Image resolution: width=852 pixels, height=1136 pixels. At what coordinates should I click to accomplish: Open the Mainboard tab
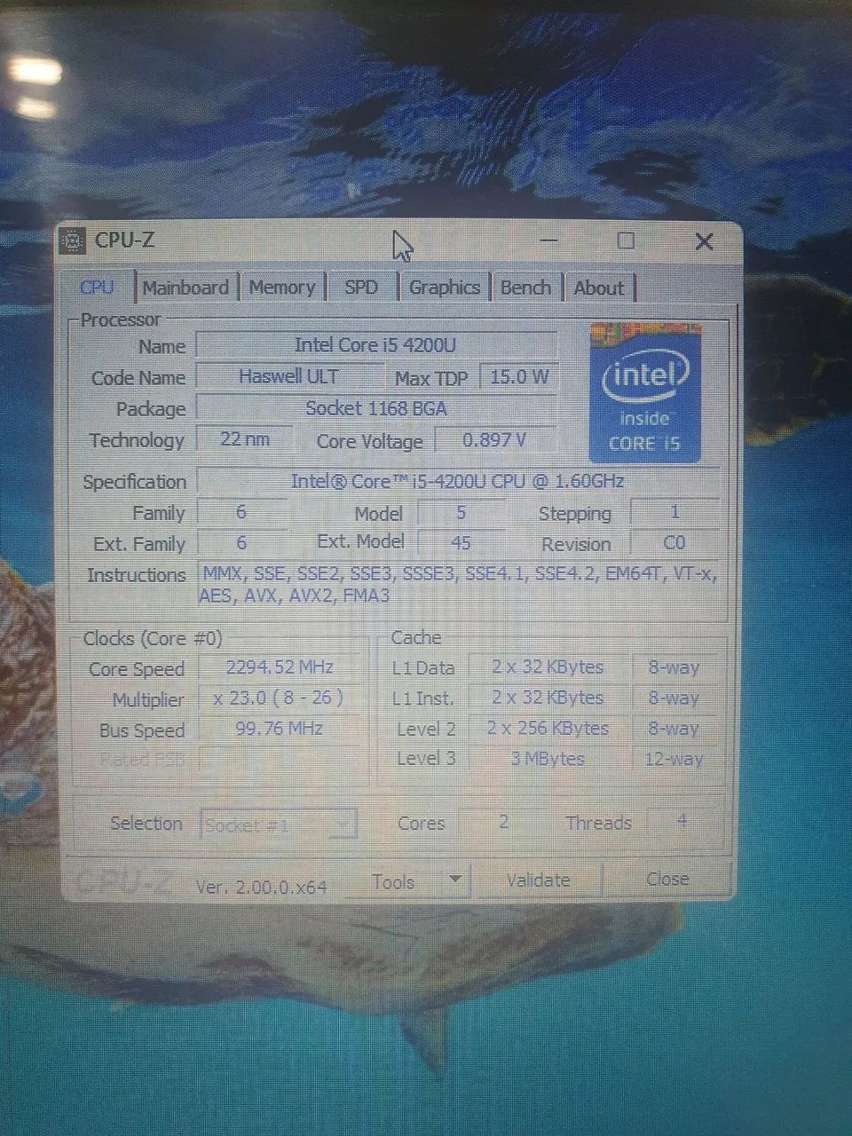(185, 288)
